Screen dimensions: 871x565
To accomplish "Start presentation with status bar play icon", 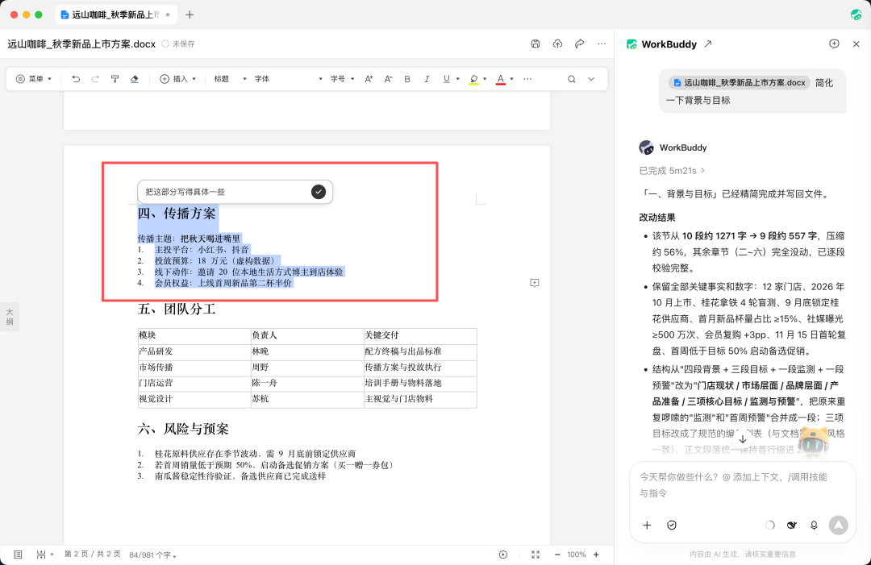I will click(x=503, y=555).
